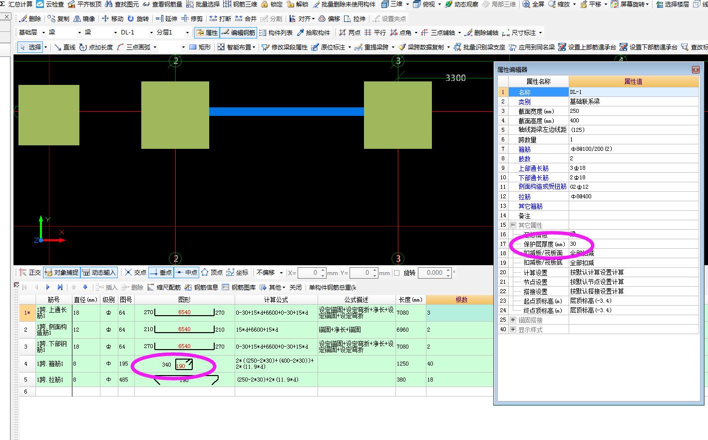This screenshot has width=708, height=440.
Task: Select the 打断 break tool
Action: coord(220,18)
